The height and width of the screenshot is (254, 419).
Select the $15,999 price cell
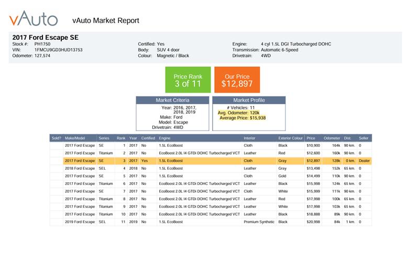(313, 191)
